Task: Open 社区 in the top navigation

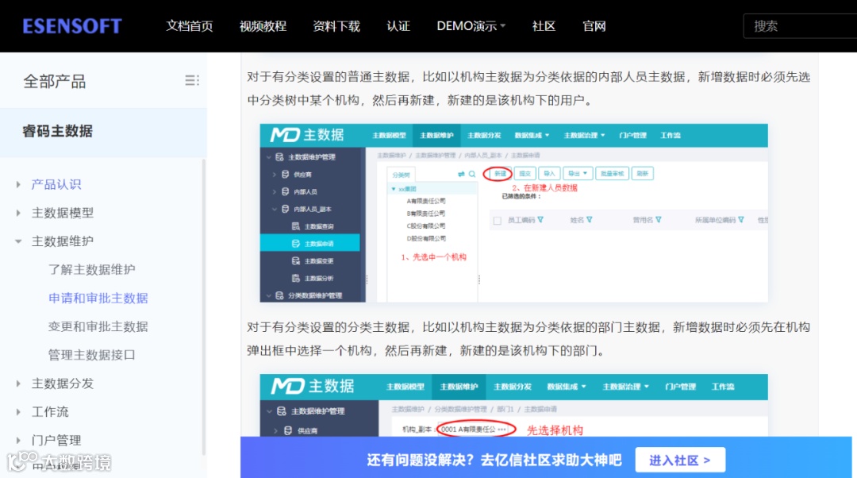Action: (x=544, y=26)
